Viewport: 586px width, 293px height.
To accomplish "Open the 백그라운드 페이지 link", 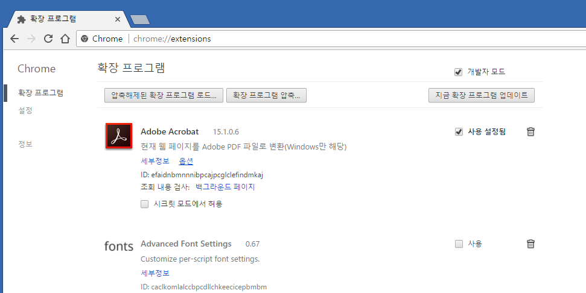I will pyautogui.click(x=225, y=187).
